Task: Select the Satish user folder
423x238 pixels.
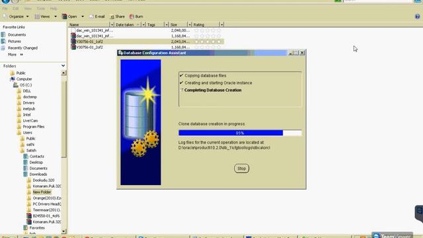Action: tap(31, 150)
